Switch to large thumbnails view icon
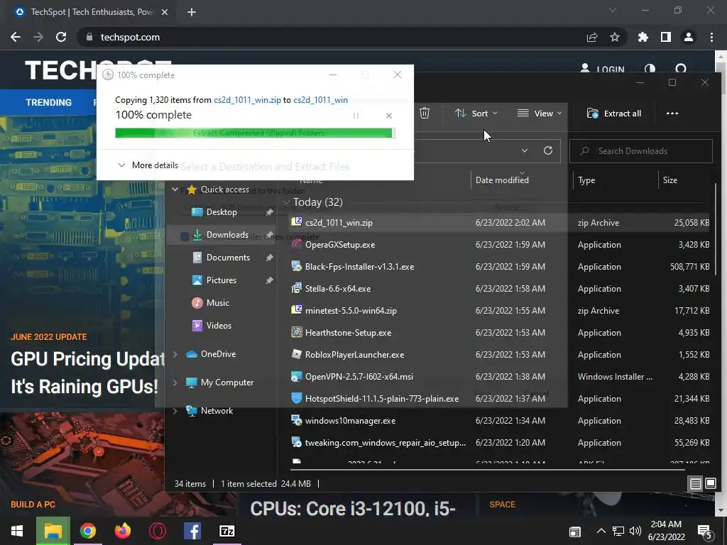 [x=710, y=484]
